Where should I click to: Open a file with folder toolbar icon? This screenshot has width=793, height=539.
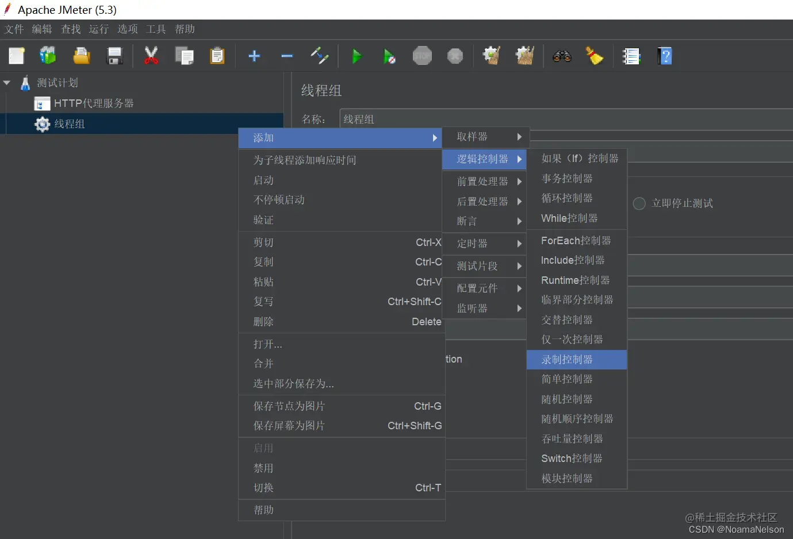pos(81,56)
